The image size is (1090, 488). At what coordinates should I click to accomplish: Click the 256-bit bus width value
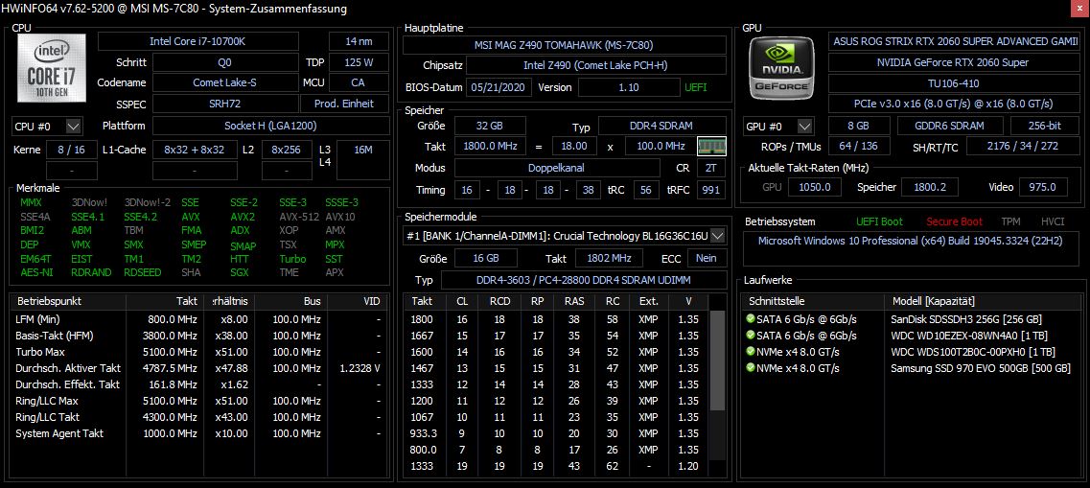[x=1043, y=127]
